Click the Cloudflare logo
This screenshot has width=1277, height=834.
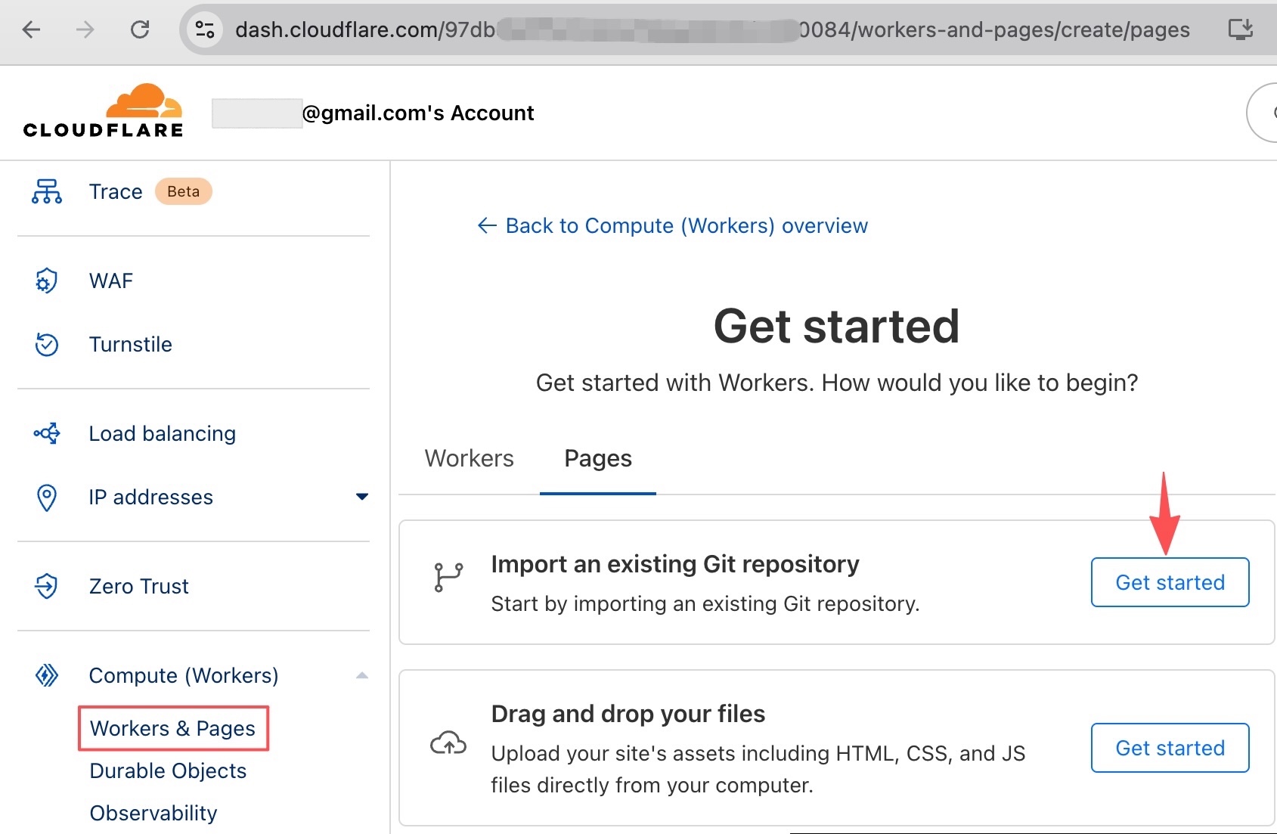(103, 110)
